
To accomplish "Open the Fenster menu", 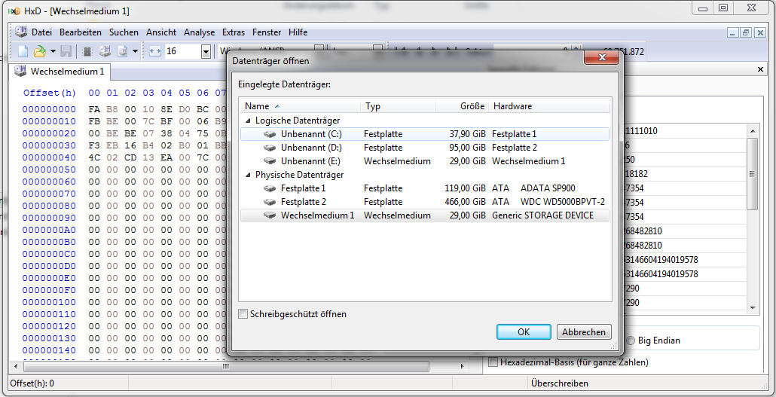I will pos(266,32).
